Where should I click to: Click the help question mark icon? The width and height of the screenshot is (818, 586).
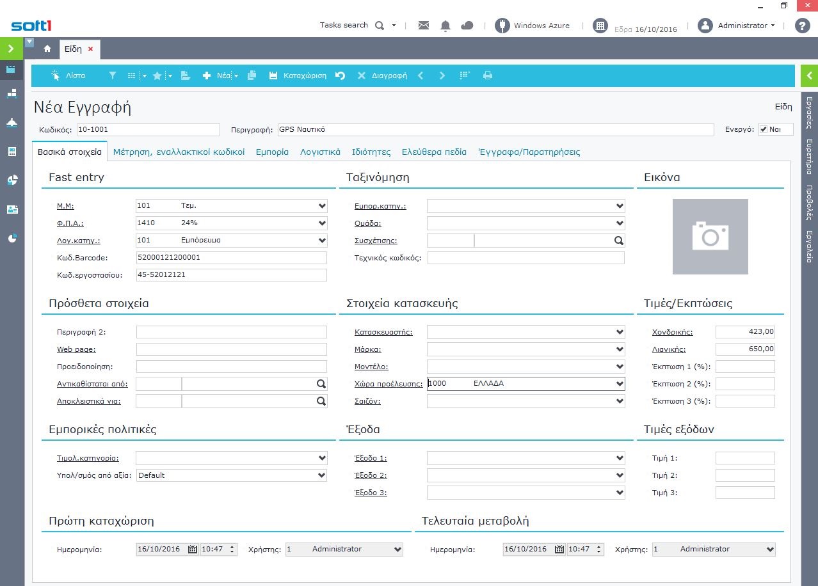pos(802,26)
